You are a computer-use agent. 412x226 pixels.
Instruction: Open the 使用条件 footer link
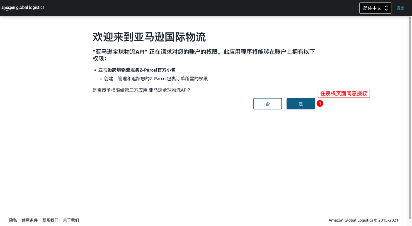click(x=30, y=220)
